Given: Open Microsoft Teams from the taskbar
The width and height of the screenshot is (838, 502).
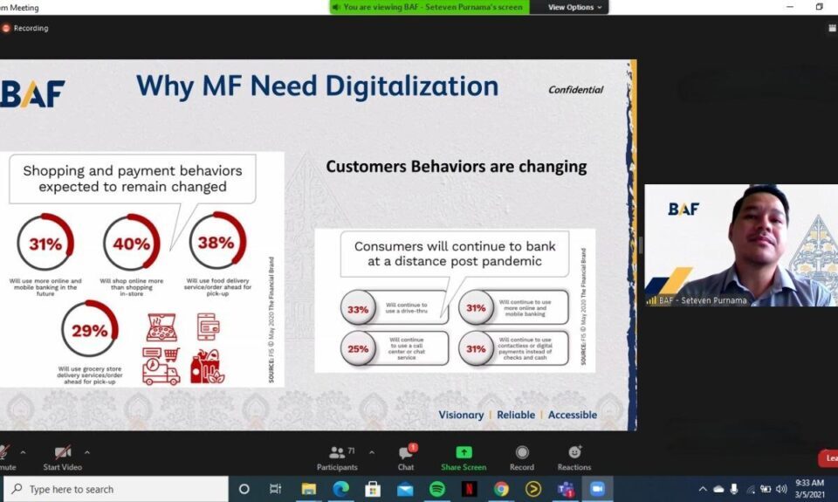Looking at the screenshot, I should click(565, 489).
